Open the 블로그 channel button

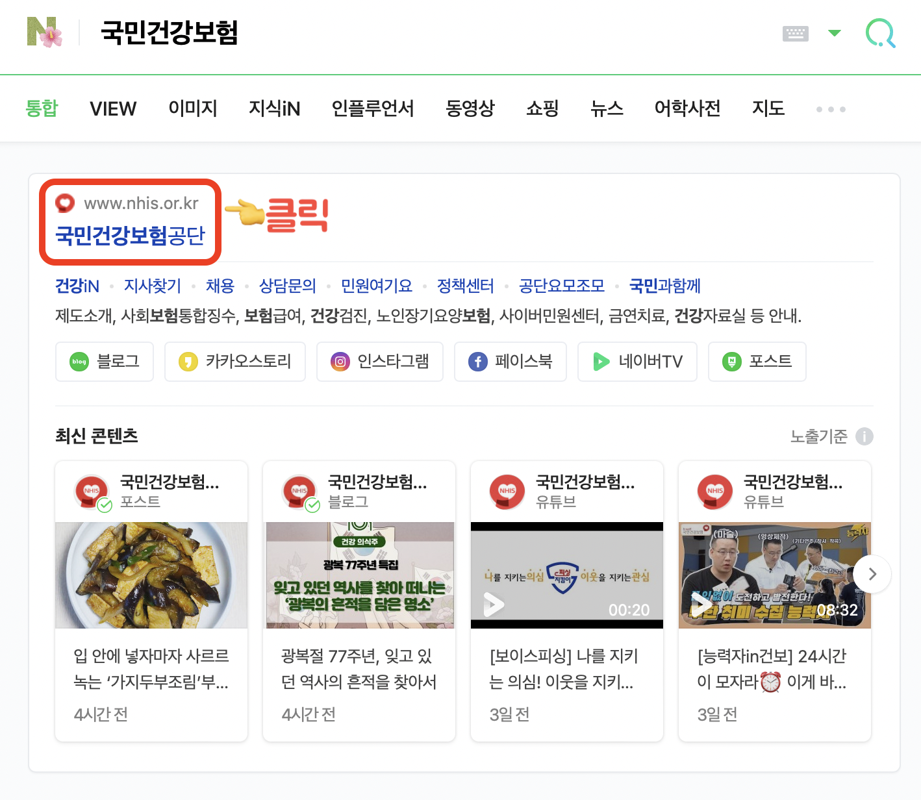pyautogui.click(x=105, y=362)
